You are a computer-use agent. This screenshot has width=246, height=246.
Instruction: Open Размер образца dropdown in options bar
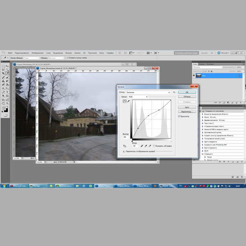(x=31, y=58)
